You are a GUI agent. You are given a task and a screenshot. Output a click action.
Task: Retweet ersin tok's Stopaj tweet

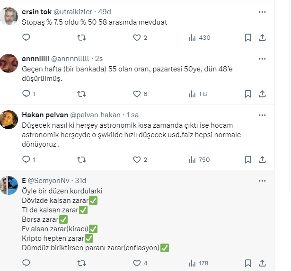click(x=81, y=37)
